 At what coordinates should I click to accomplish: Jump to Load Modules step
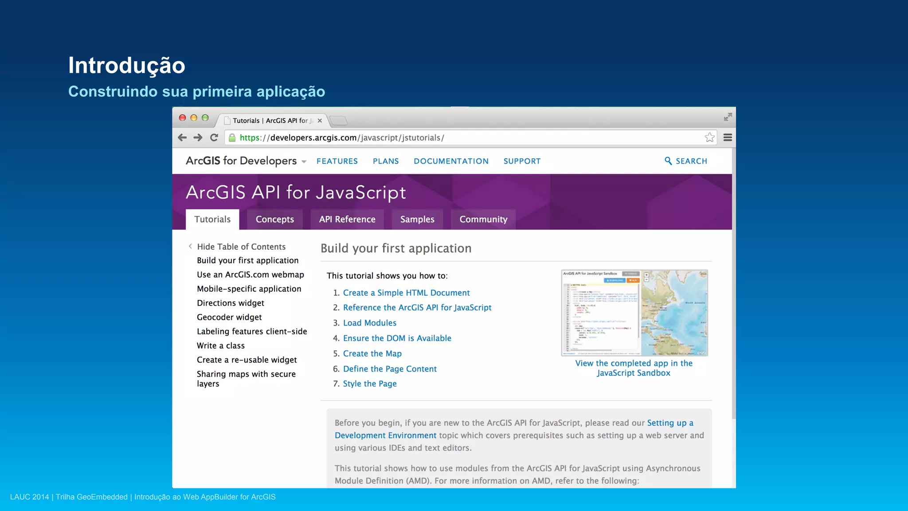click(x=370, y=323)
